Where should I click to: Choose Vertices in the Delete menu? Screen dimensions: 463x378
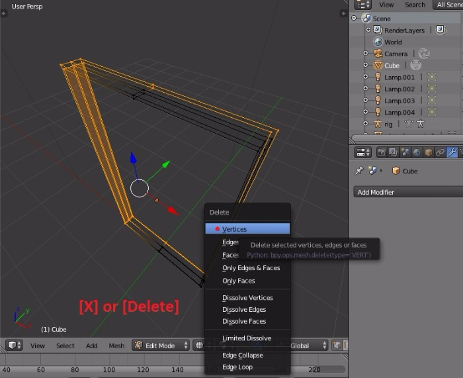tap(234, 229)
